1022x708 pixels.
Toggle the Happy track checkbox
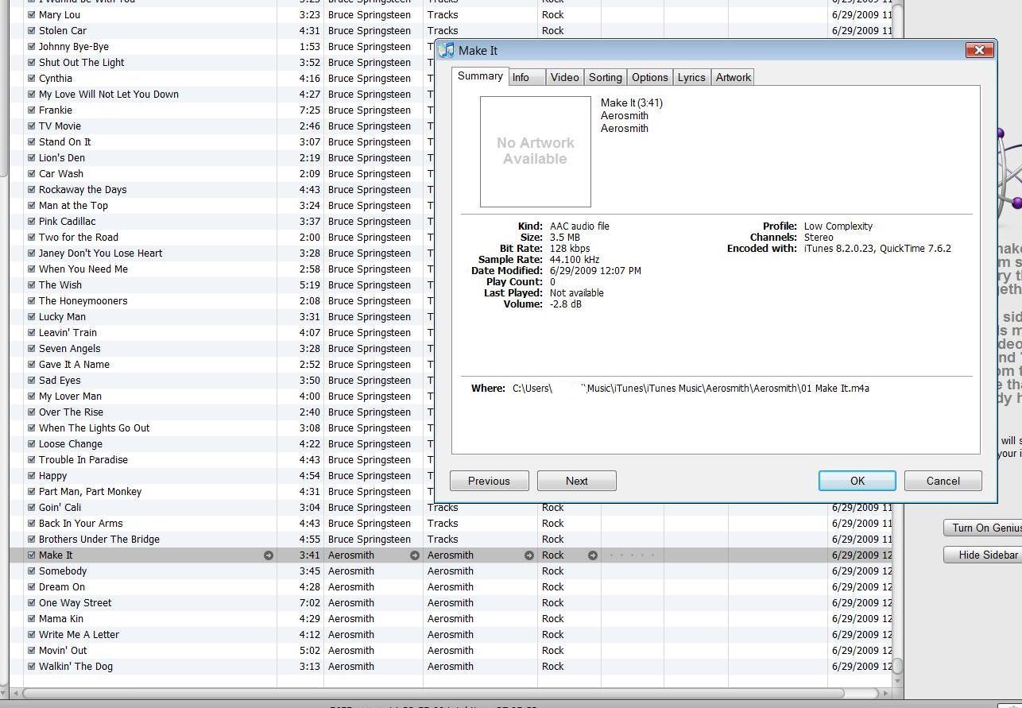pos(31,476)
